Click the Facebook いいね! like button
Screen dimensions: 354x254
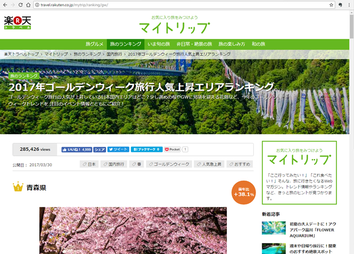point(76,149)
